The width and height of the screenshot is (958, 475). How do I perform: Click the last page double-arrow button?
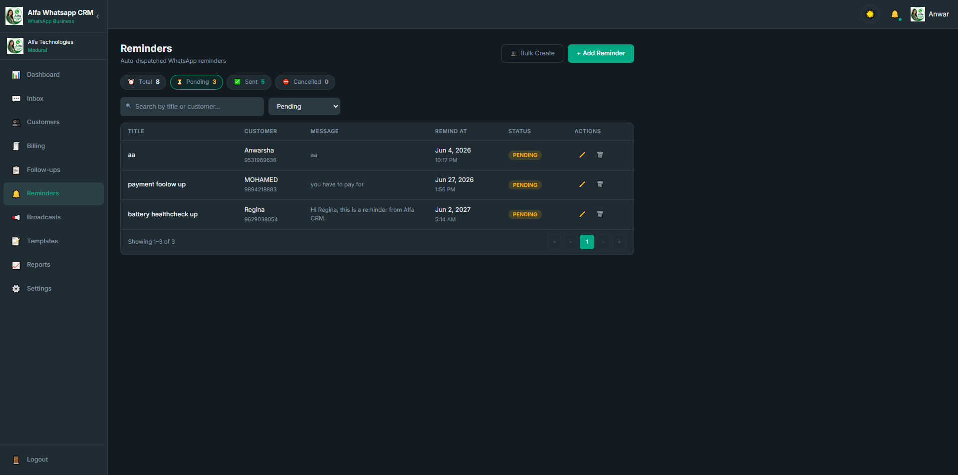(619, 242)
